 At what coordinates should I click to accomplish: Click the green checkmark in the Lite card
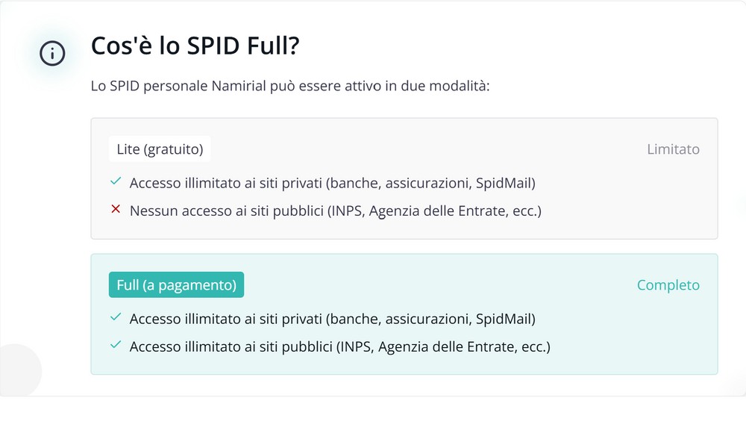point(116,182)
